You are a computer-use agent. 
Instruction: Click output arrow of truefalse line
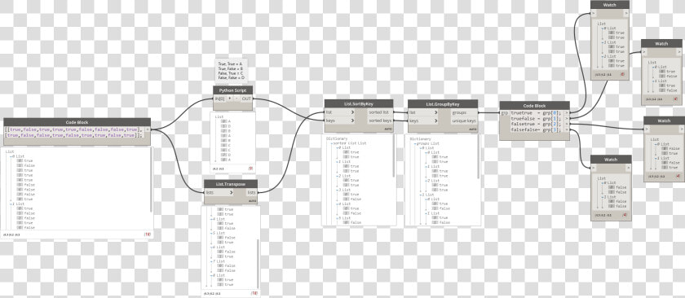tap(567, 119)
